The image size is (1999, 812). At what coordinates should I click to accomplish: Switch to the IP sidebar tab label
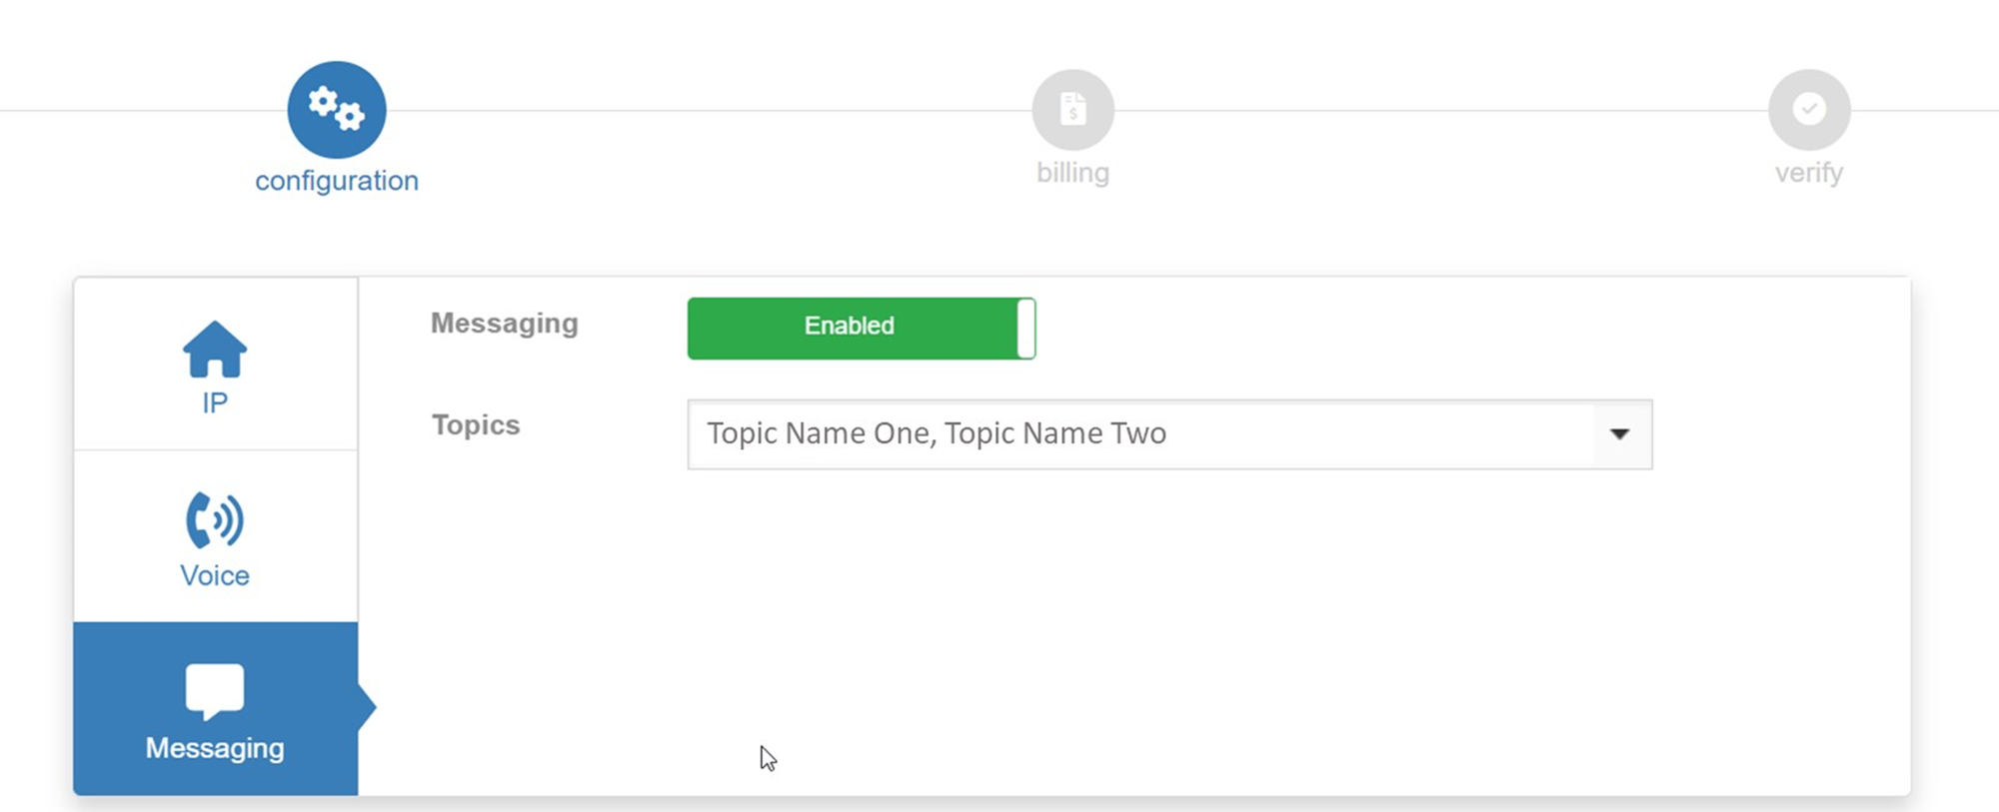click(x=215, y=404)
